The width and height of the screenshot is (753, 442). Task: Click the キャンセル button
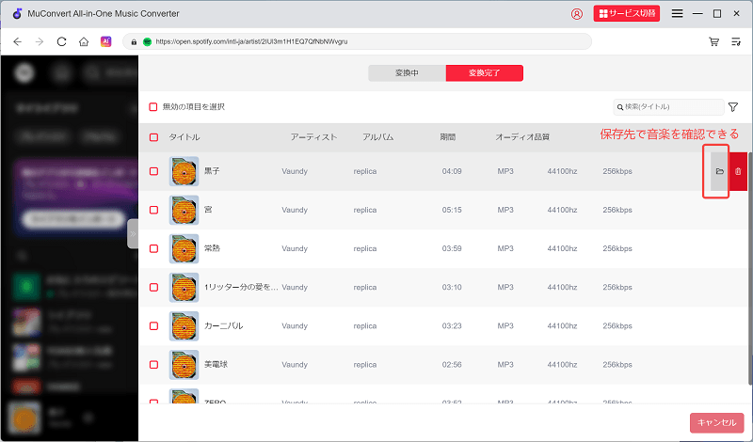(x=716, y=423)
